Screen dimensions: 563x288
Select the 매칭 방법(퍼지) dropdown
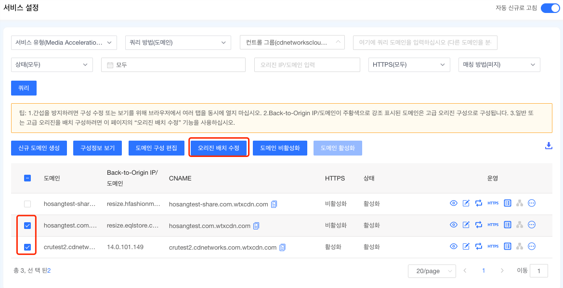tap(499, 64)
